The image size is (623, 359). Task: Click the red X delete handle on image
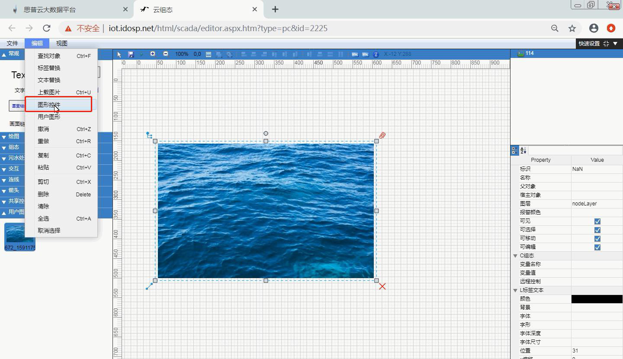pyautogui.click(x=382, y=286)
